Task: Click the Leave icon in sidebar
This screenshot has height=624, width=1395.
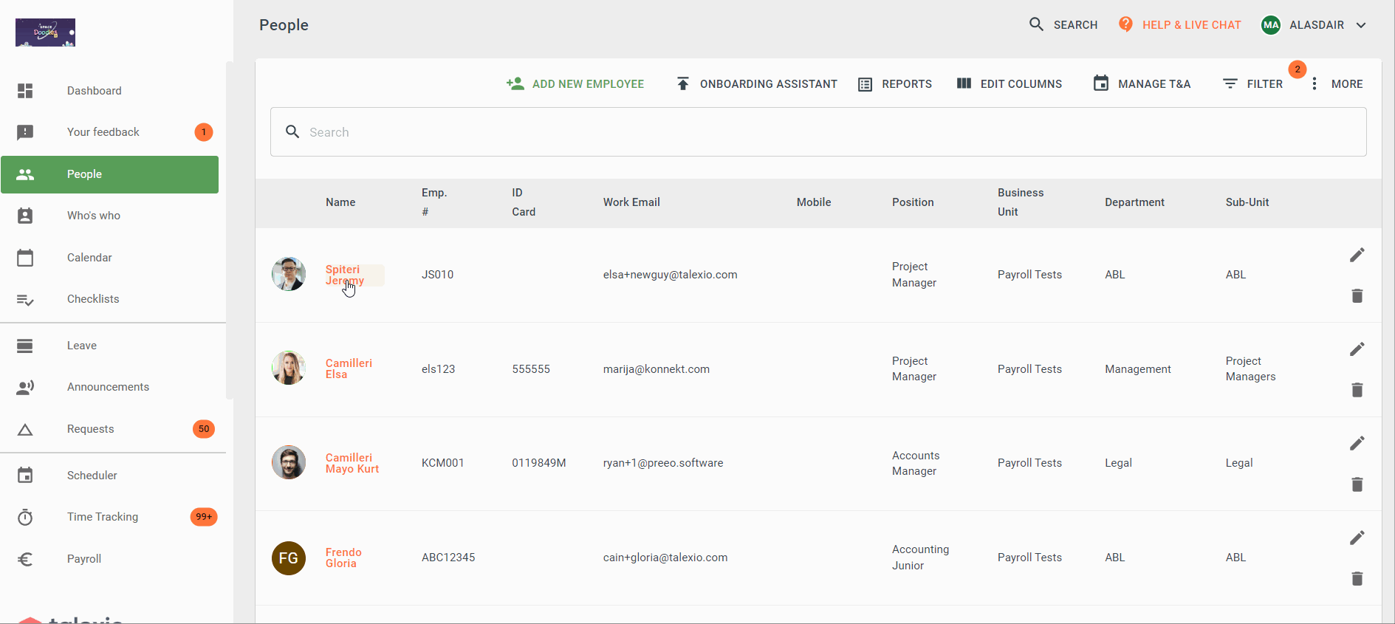Action: tap(25, 346)
